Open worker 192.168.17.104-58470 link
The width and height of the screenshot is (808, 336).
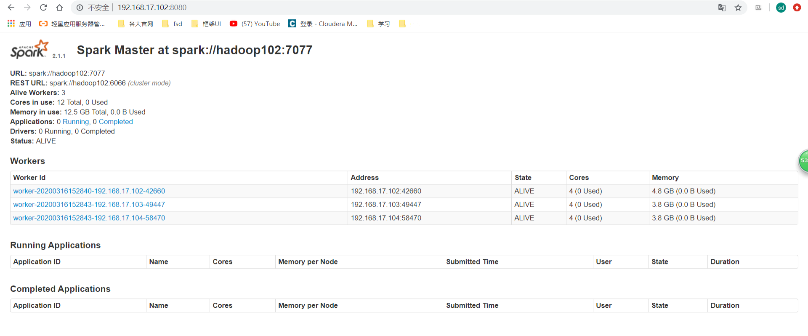tap(89, 218)
